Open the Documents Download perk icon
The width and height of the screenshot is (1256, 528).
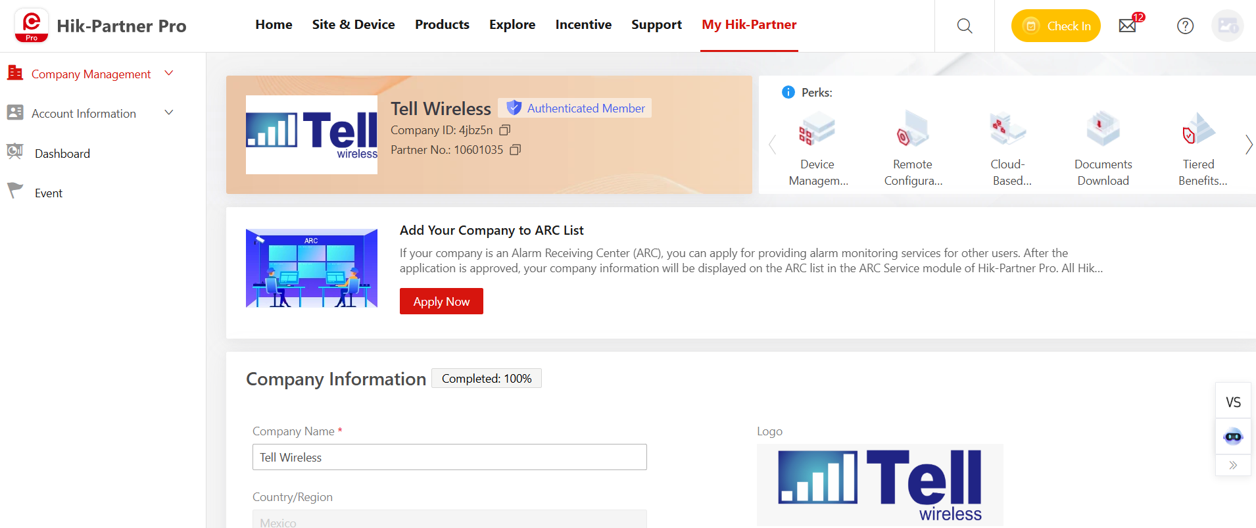[1103, 129]
